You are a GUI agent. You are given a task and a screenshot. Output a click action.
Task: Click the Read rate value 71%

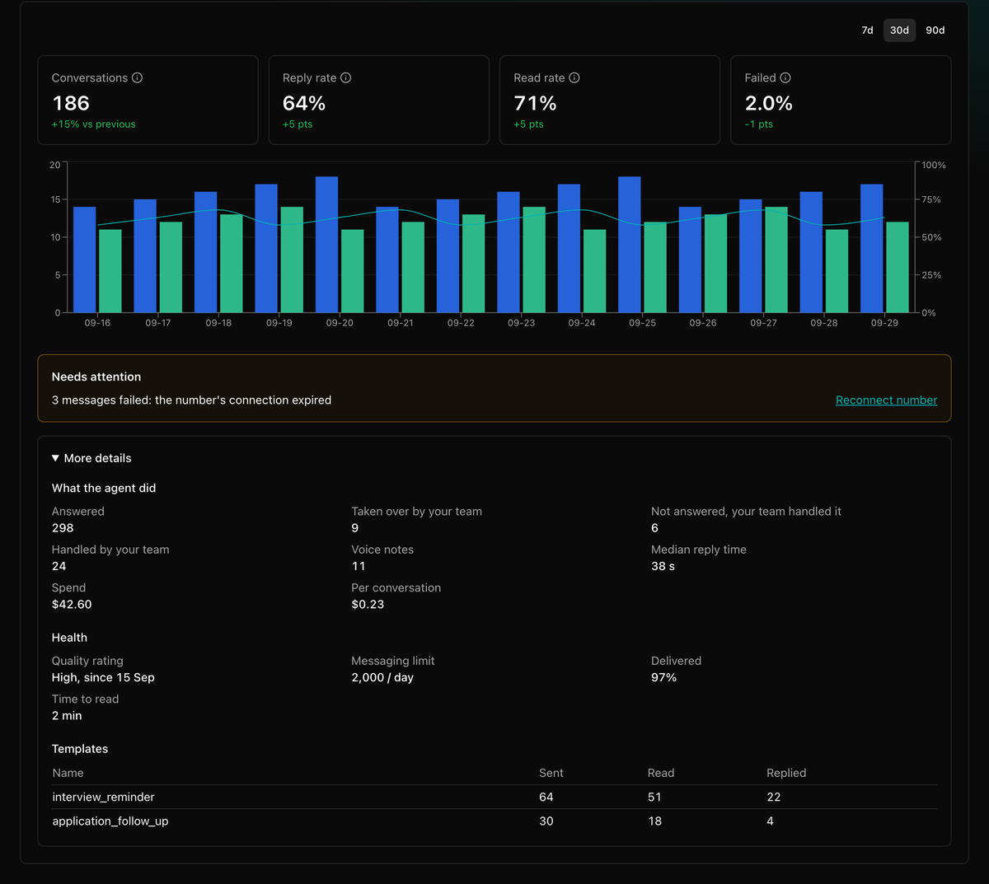pos(535,103)
